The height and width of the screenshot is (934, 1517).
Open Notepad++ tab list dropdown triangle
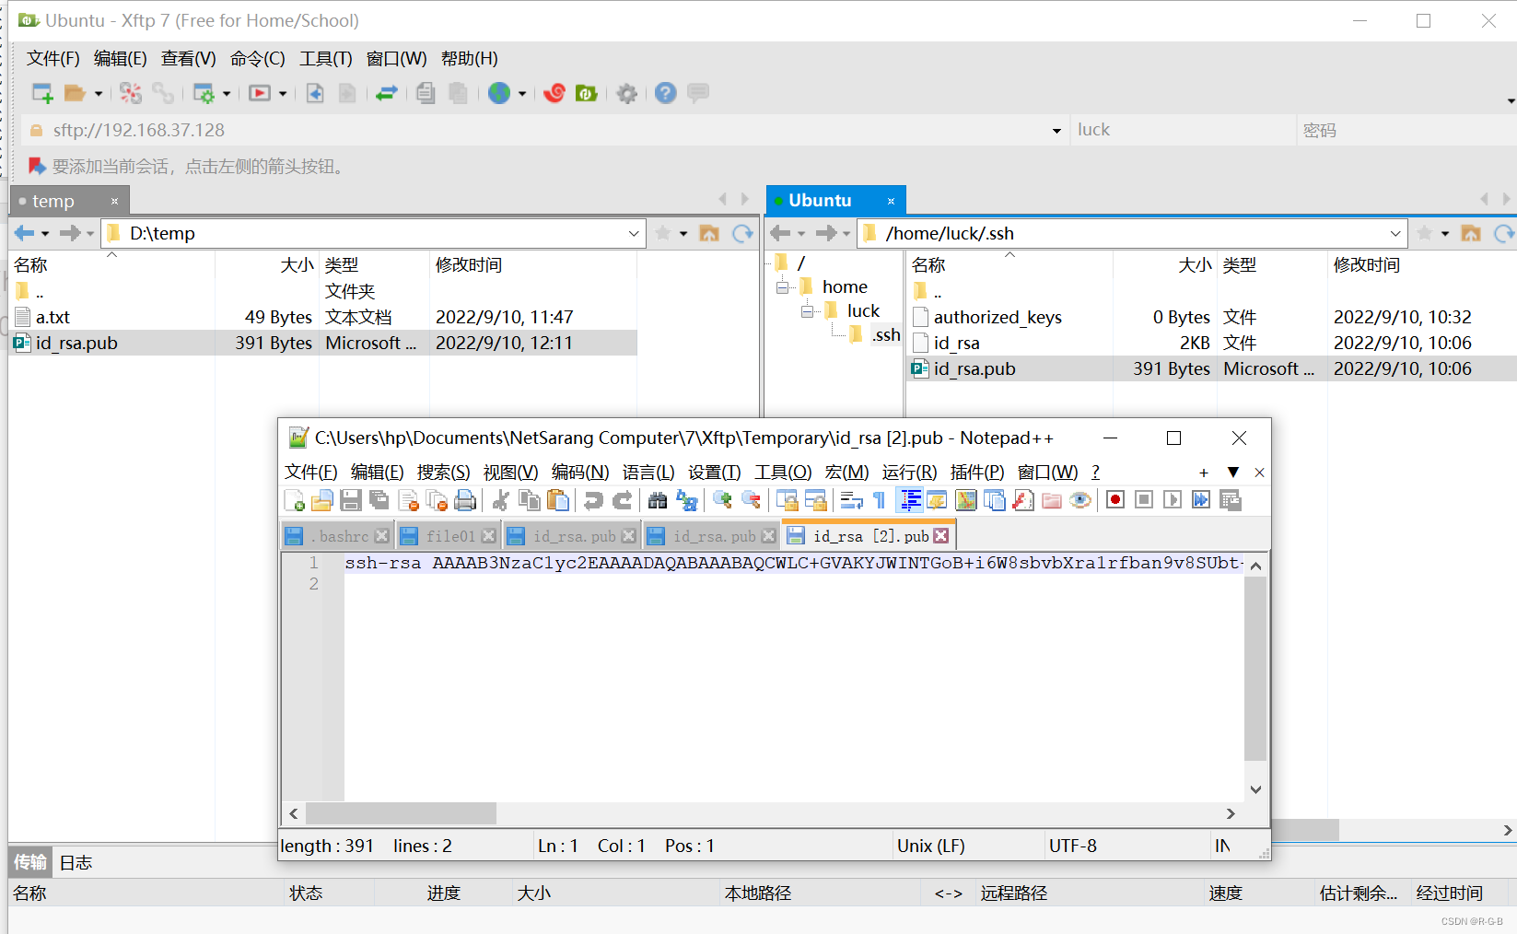point(1232,473)
